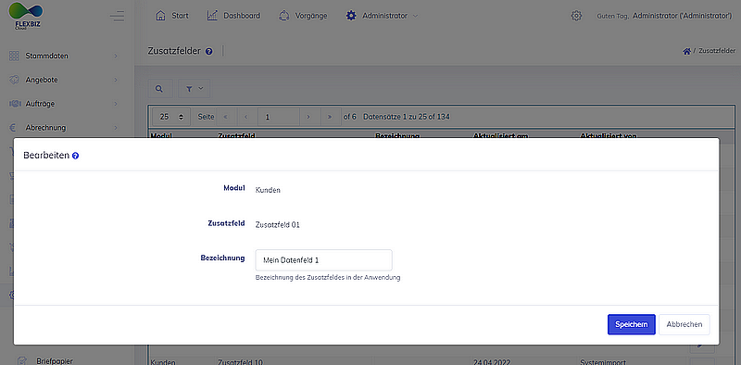The width and height of the screenshot is (741, 365).
Task: Click the page number input field
Action: coord(279,117)
